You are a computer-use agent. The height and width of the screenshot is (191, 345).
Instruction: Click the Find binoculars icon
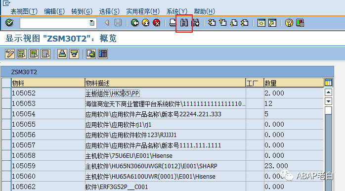(184, 23)
